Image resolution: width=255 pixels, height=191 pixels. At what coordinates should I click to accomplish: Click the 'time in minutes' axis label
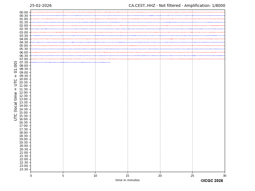tap(127, 180)
